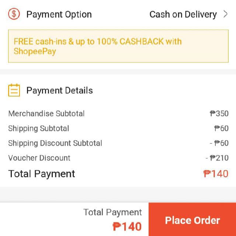Click the Voucher Discount label
Image resolution: width=236 pixels, height=236 pixels.
[x=39, y=158]
